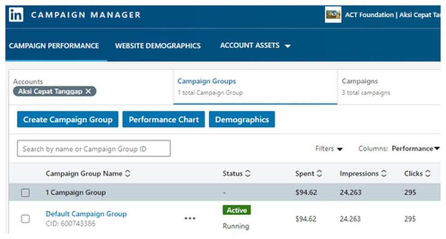The image size is (446, 239).
Task: Open the Performance Chart button
Action: click(x=164, y=119)
